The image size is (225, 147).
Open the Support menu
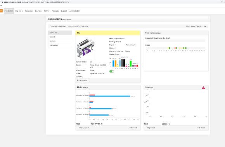pyautogui.click(x=64, y=11)
